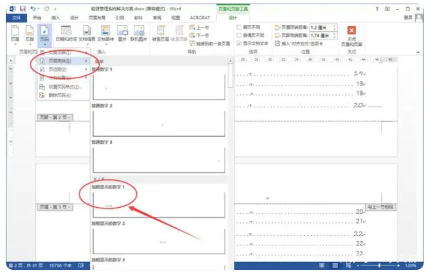Click 关闭页眉和页脚 button
This screenshot has height=274, width=429.
[351, 35]
